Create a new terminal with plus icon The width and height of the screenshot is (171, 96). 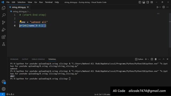point(146,59)
